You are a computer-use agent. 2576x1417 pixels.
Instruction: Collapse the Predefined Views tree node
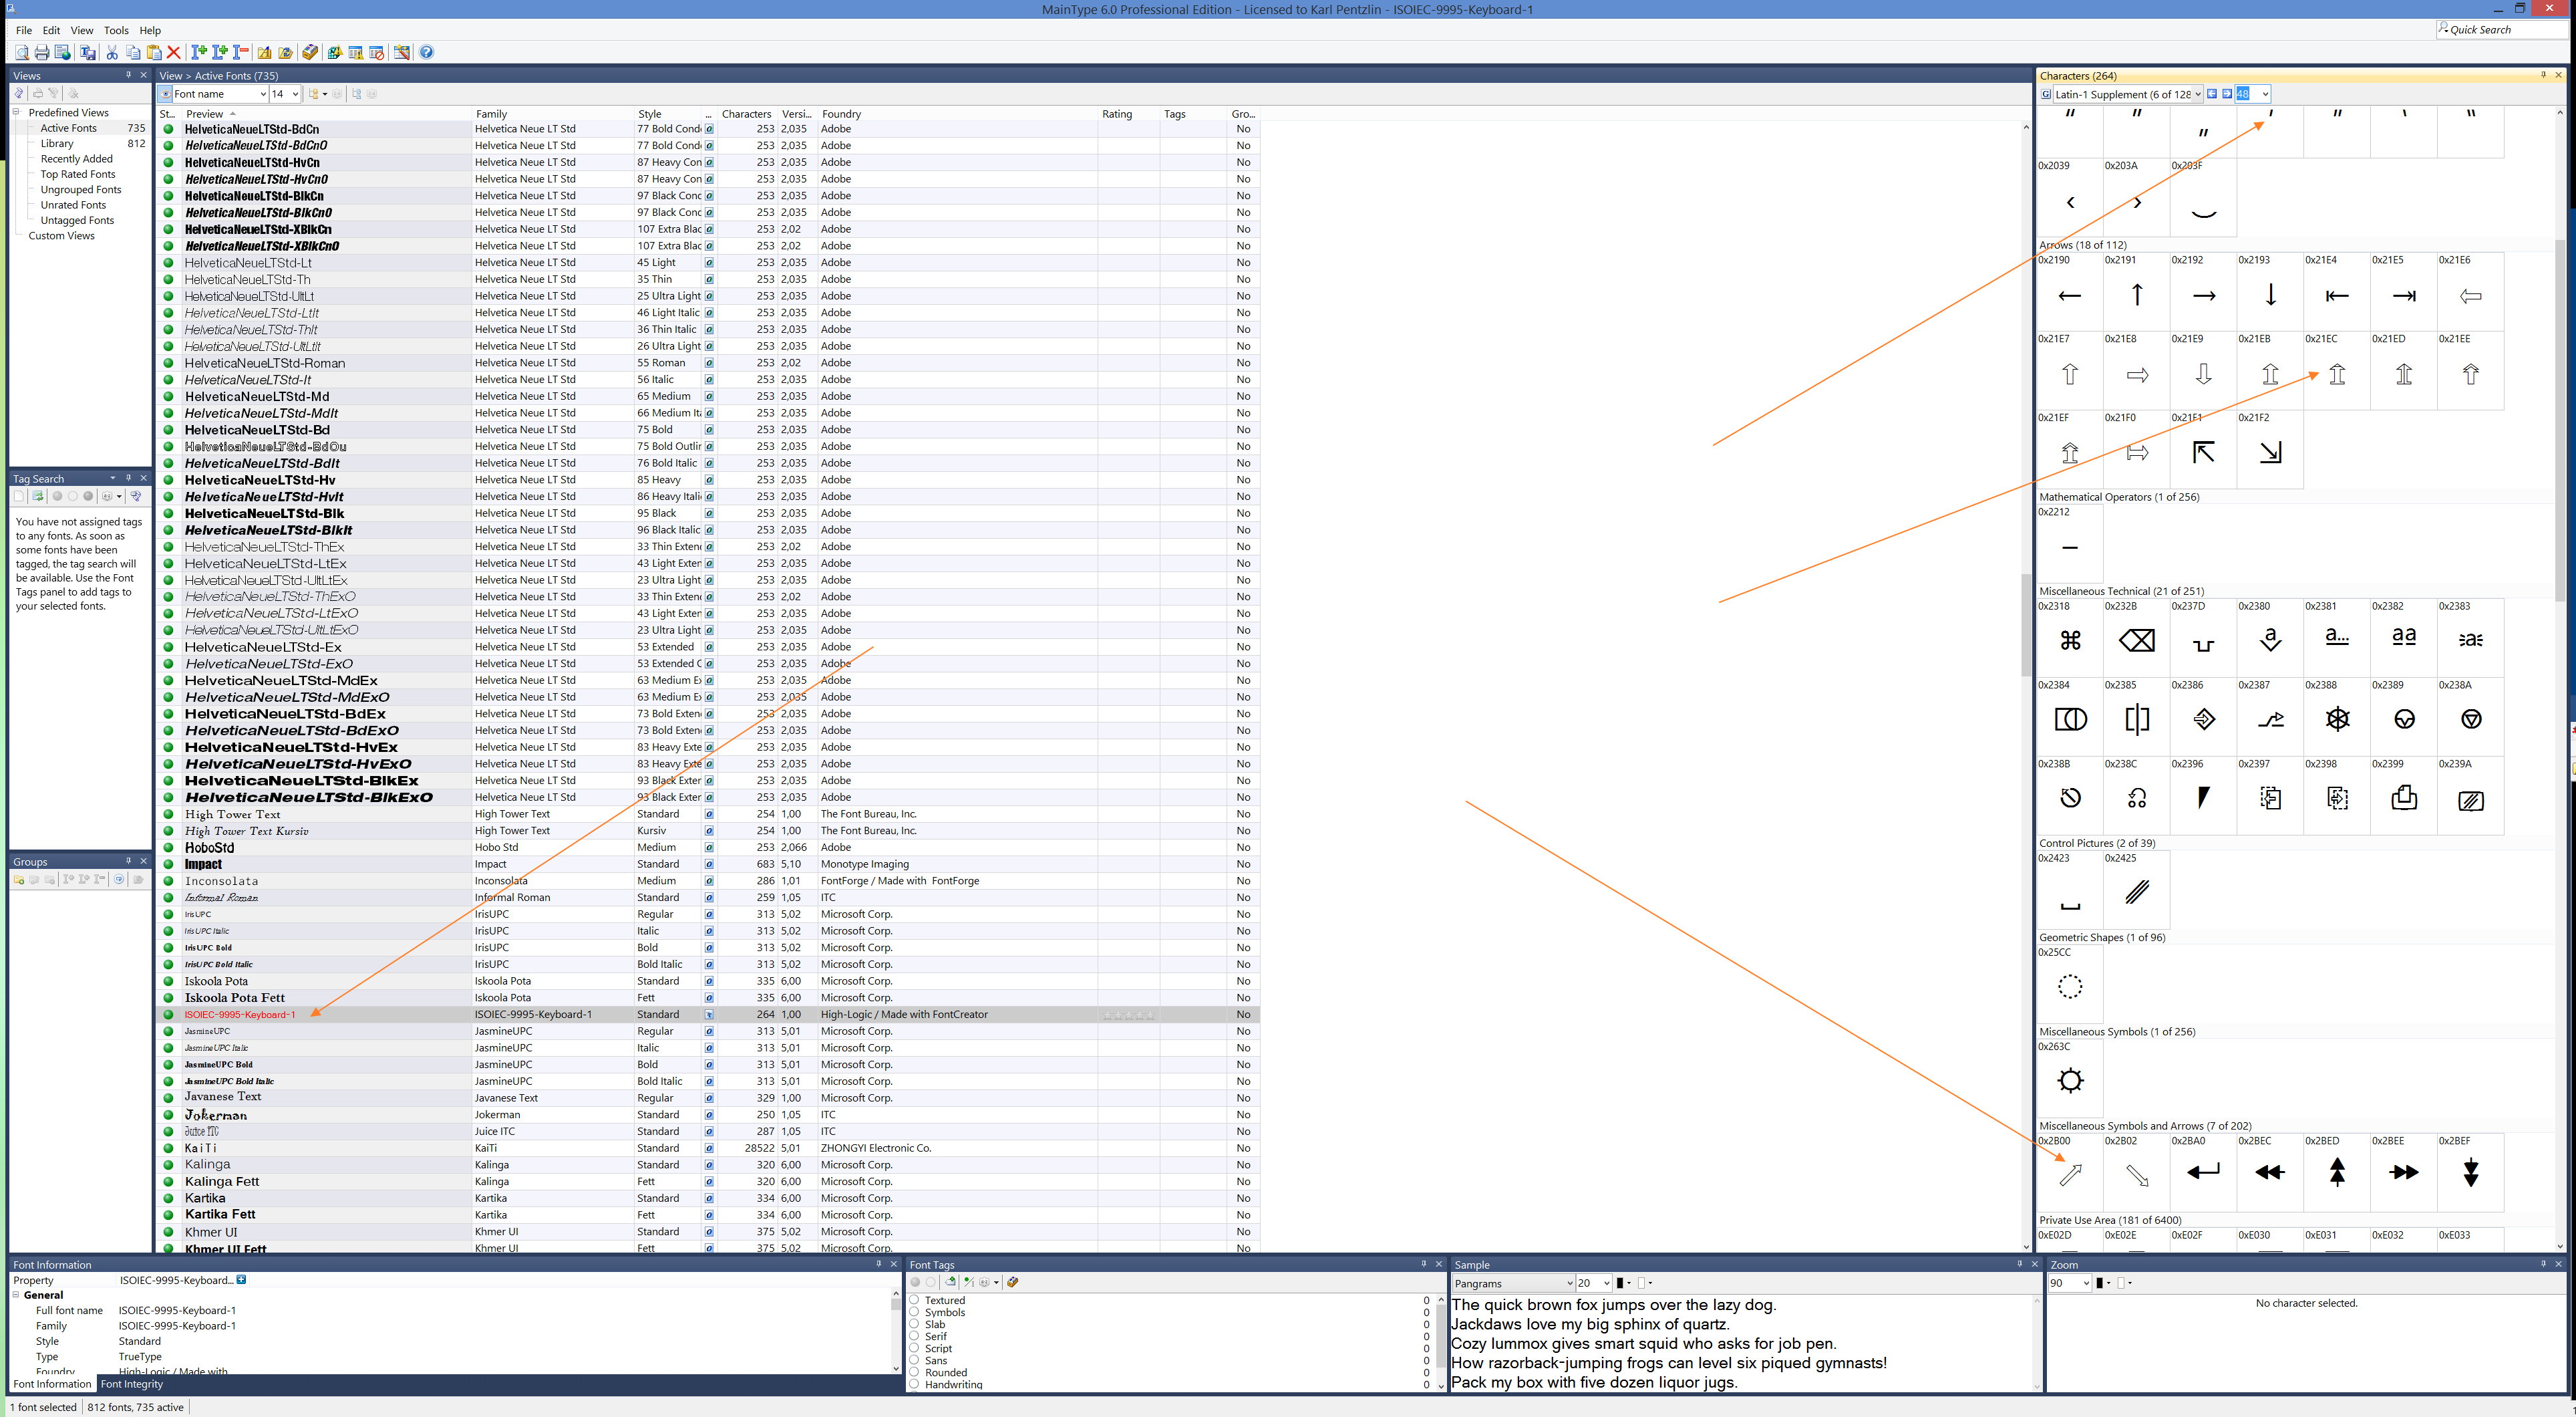tap(17, 112)
